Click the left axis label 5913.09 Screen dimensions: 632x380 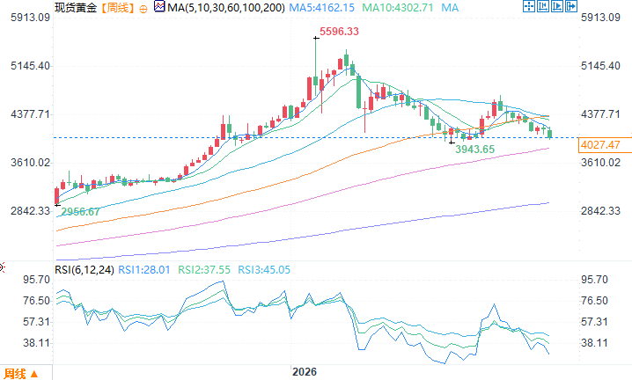click(x=30, y=18)
